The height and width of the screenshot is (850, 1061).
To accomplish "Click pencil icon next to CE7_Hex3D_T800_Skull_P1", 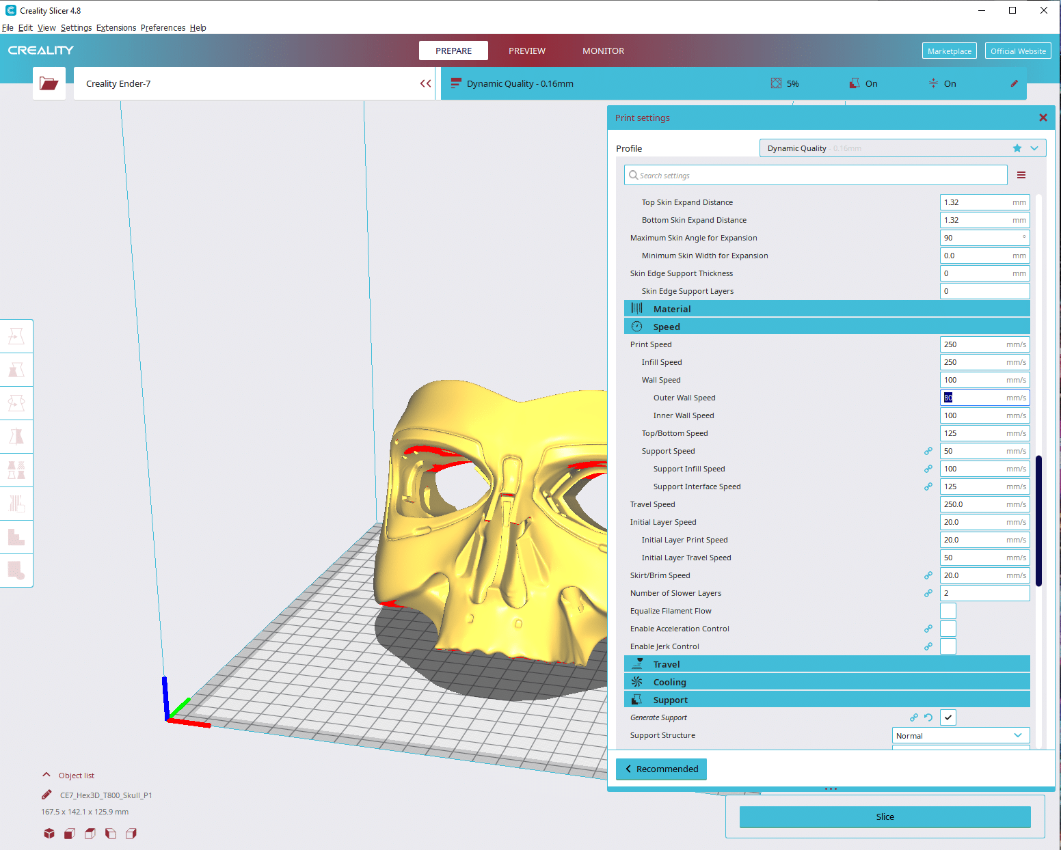I will [x=46, y=795].
